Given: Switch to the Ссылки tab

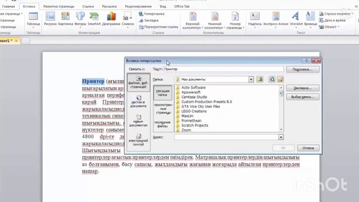Looking at the screenshot, I should click(88, 6).
